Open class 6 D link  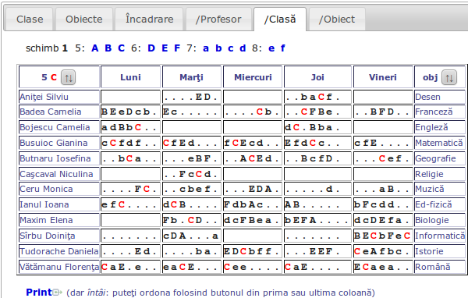click(x=151, y=48)
